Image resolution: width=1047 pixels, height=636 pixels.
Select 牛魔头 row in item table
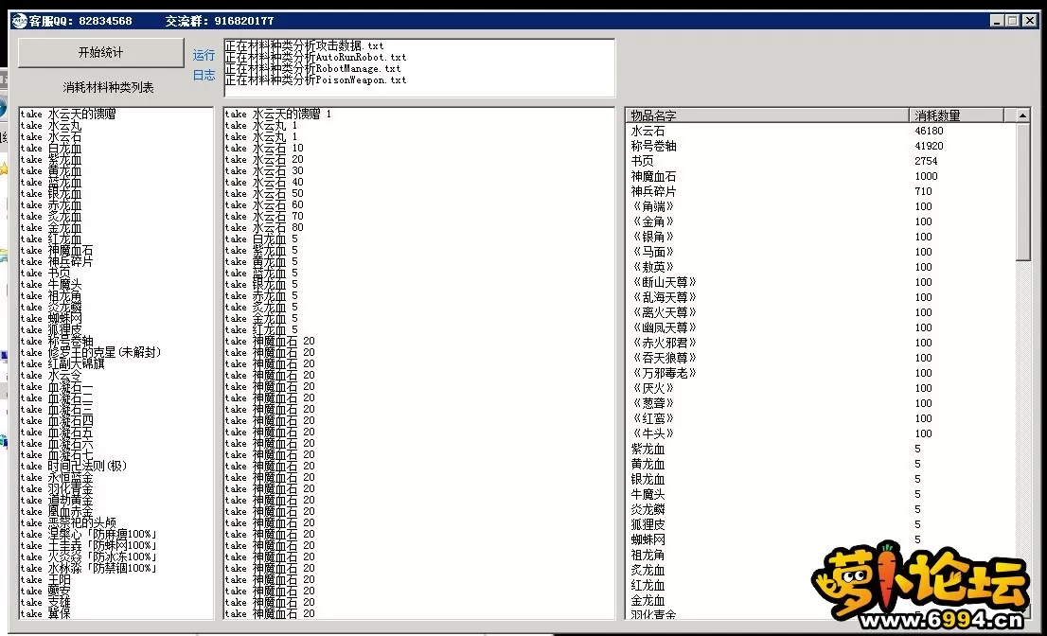click(x=822, y=494)
